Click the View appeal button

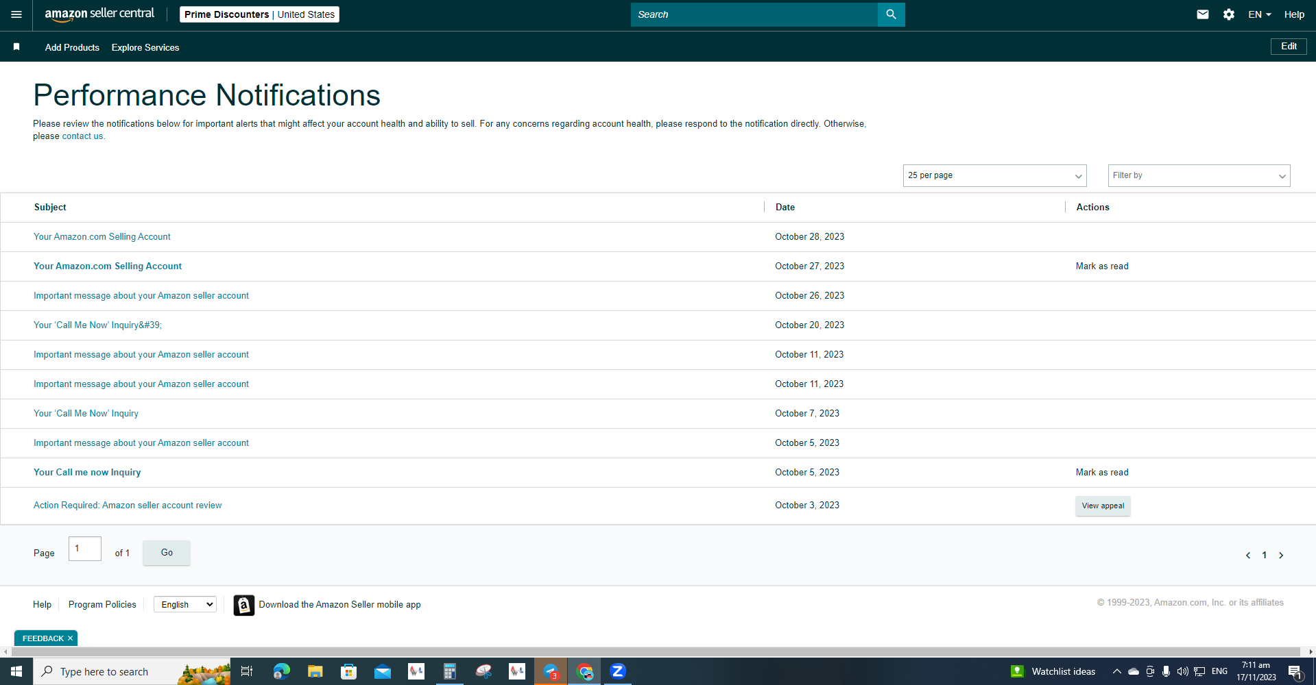coord(1103,506)
